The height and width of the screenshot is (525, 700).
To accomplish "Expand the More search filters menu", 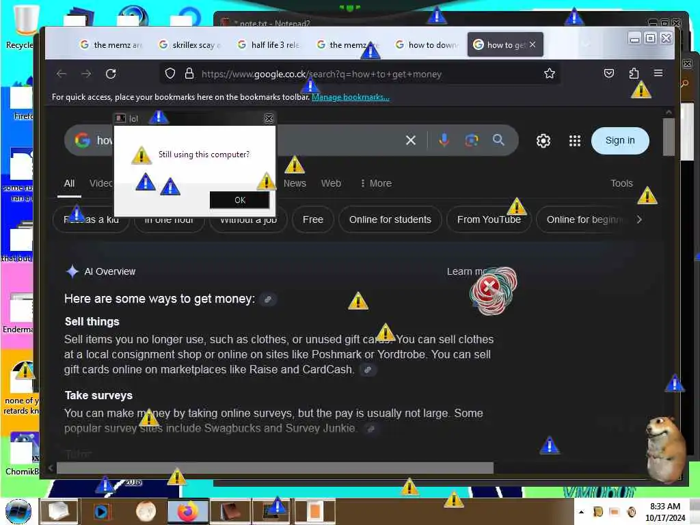I will 377,183.
